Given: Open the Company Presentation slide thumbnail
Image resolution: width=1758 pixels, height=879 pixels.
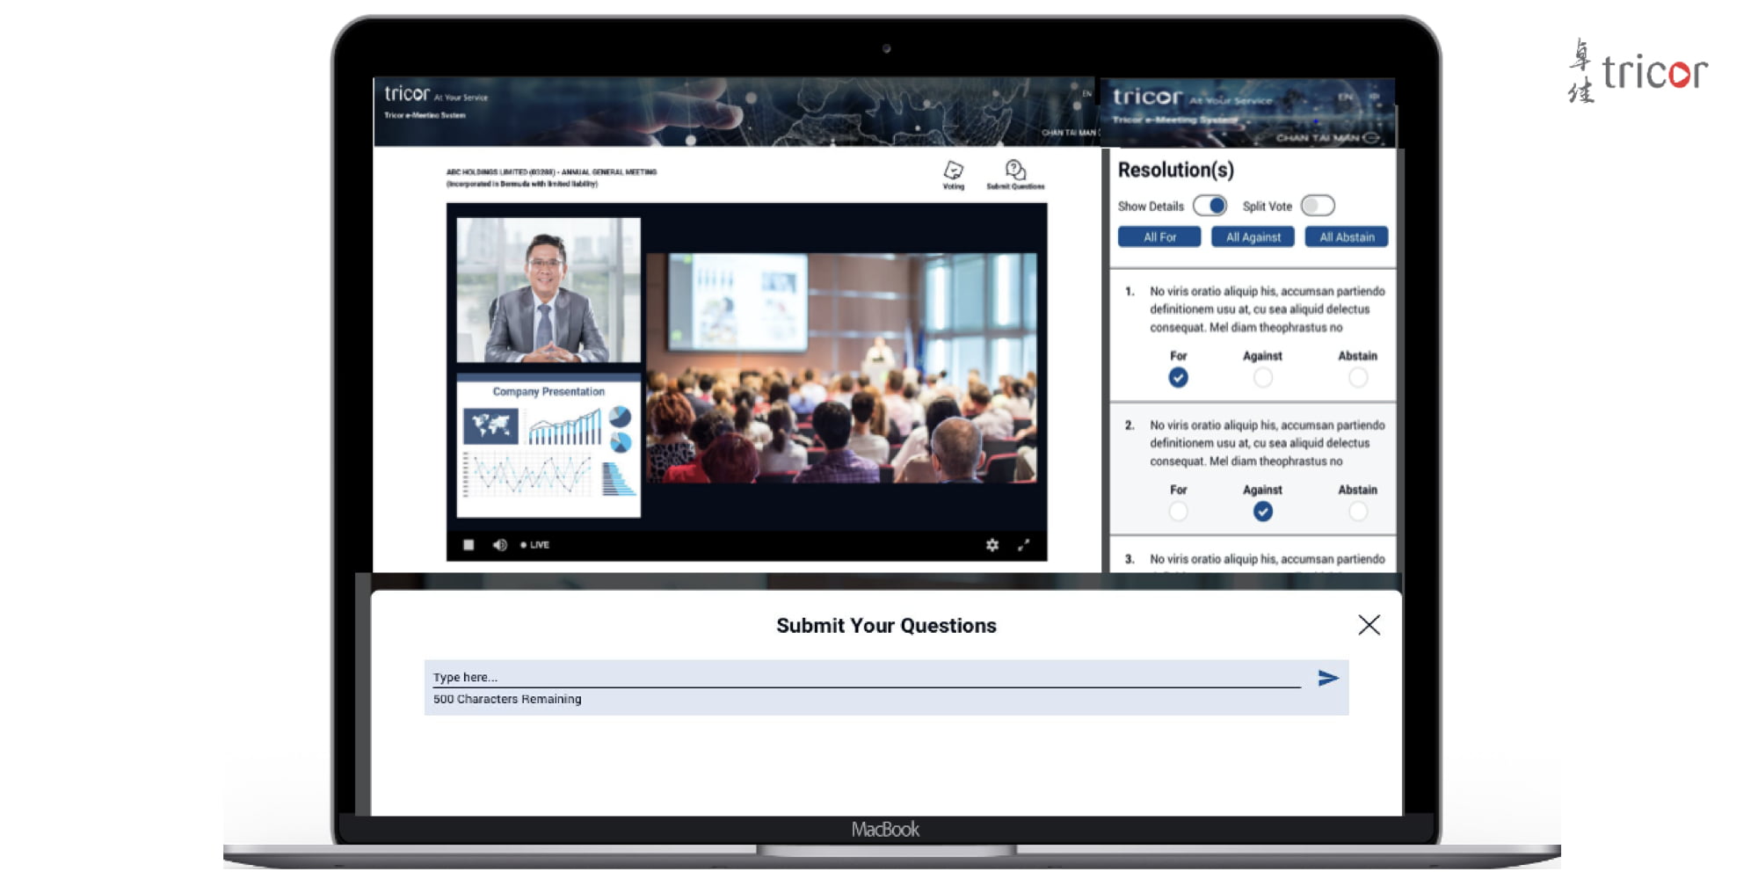Looking at the screenshot, I should 548,447.
